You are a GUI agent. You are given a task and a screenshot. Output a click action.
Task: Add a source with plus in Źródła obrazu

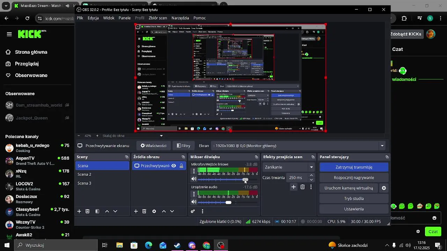136,211
